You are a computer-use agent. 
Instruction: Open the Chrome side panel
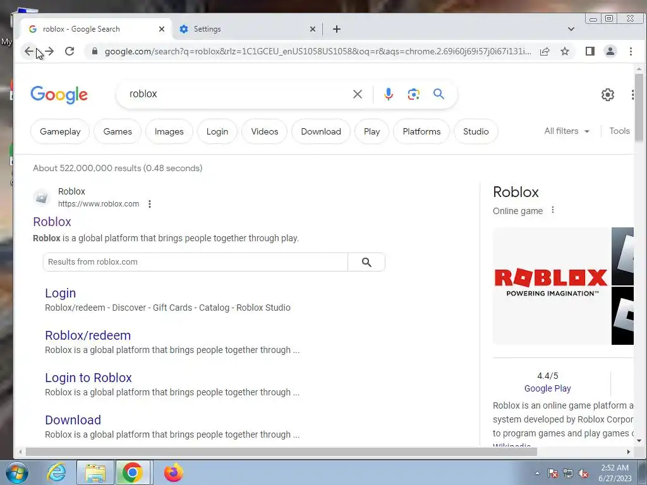pos(590,51)
